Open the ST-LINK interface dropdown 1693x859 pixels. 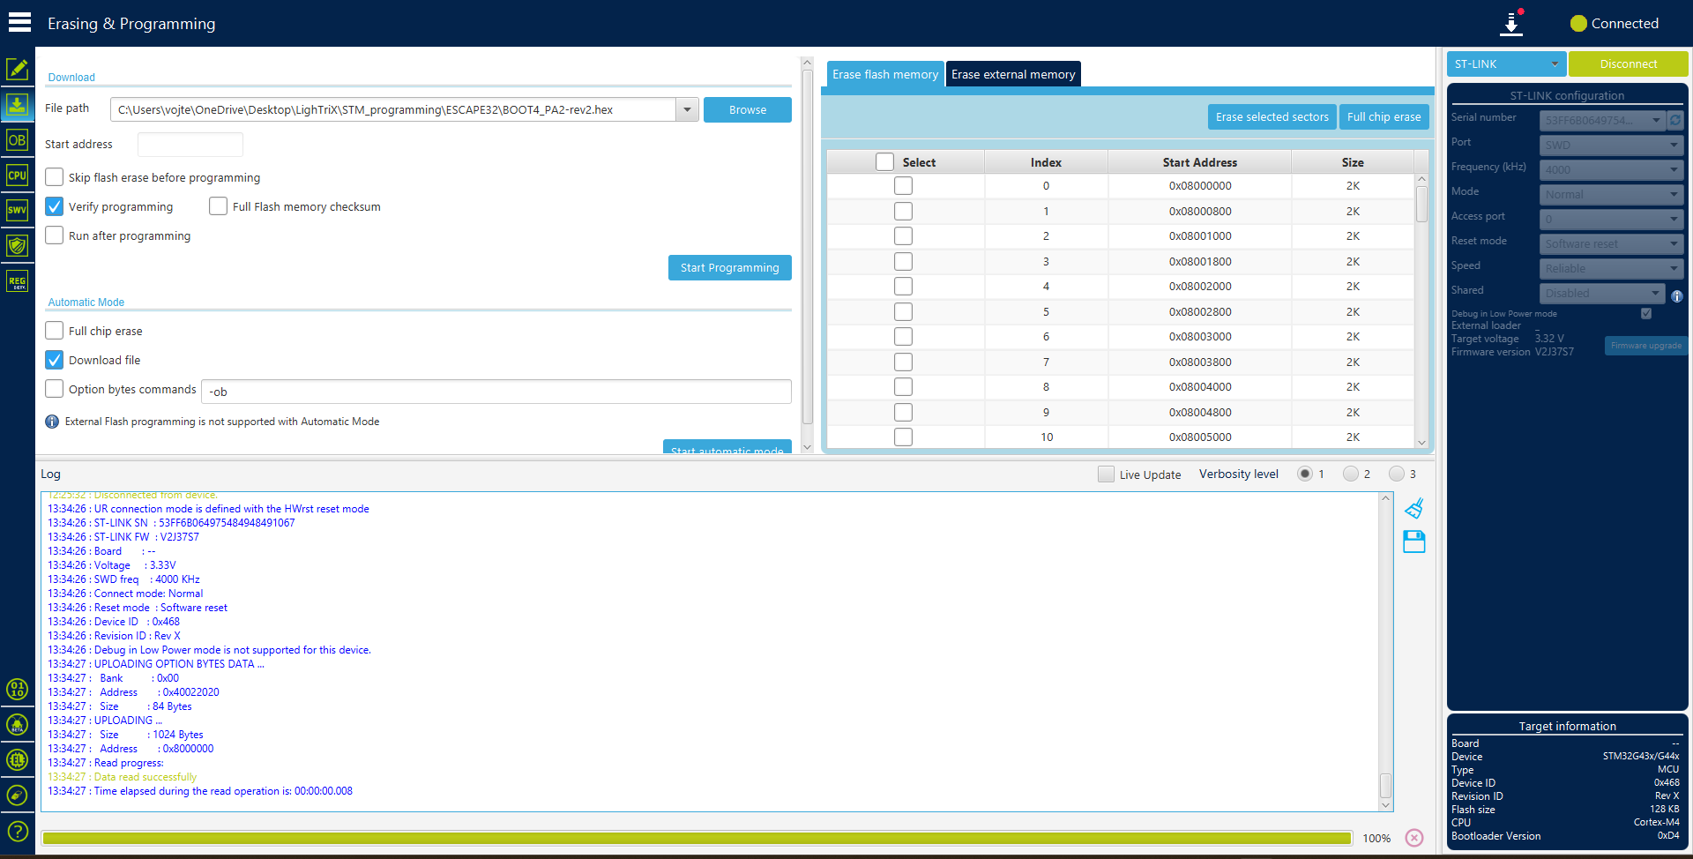point(1506,64)
